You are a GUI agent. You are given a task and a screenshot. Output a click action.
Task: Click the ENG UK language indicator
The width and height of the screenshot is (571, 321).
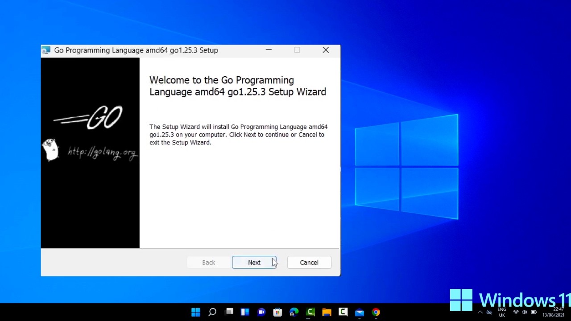point(502,312)
